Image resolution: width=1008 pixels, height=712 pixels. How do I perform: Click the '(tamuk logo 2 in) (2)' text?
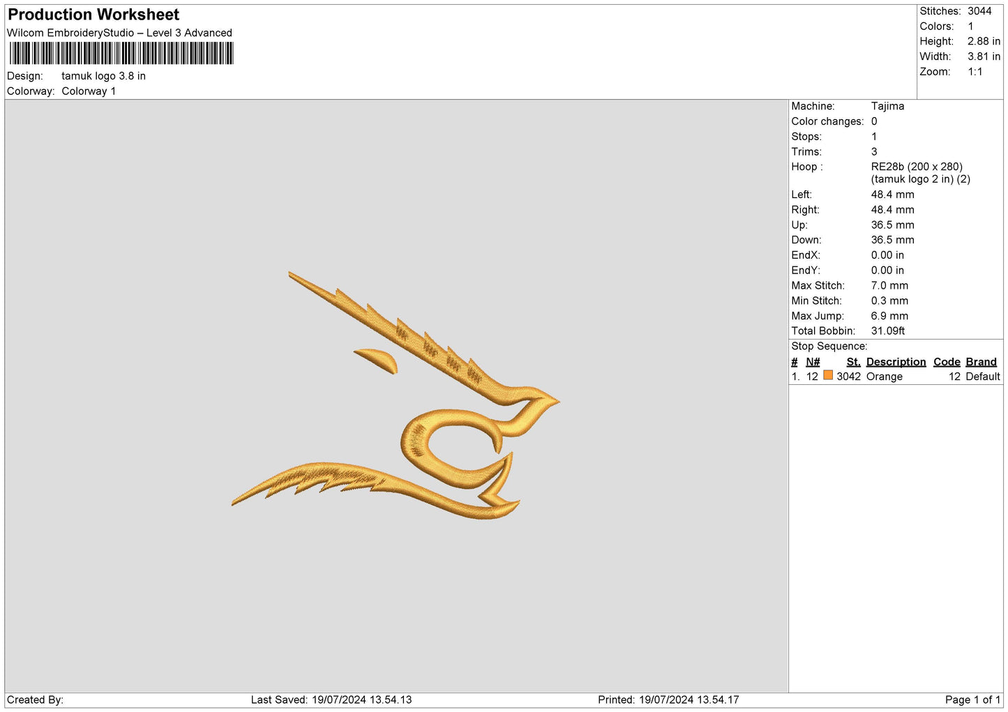[x=921, y=179]
